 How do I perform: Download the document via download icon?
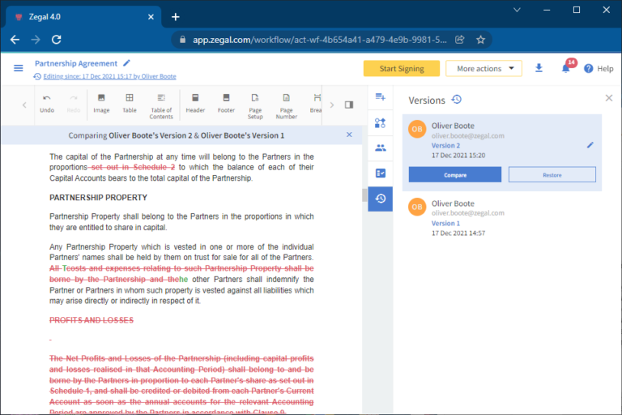point(539,68)
